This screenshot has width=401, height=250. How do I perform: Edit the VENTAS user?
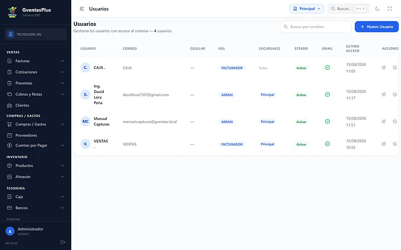(383, 144)
